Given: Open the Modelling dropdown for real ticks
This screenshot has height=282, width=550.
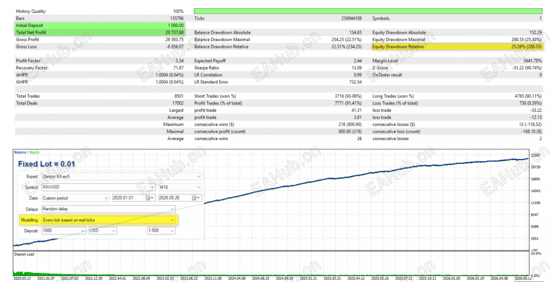Looking at the screenshot, I should pyautogui.click(x=108, y=220).
